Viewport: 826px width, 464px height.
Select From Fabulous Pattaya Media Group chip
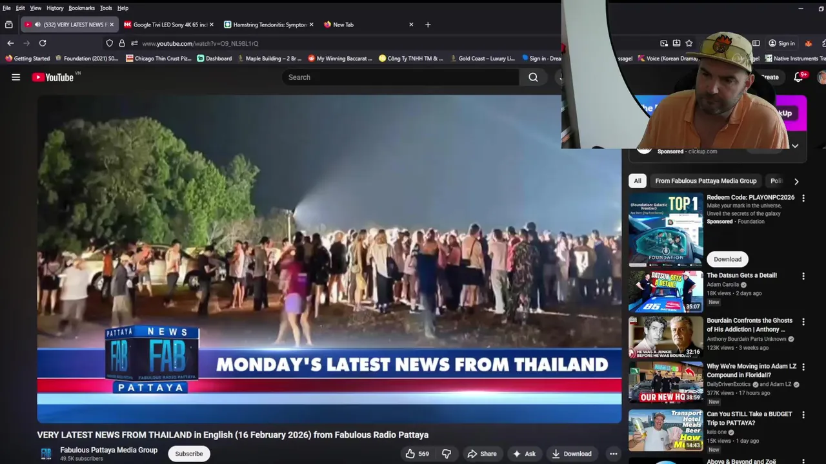coord(705,181)
